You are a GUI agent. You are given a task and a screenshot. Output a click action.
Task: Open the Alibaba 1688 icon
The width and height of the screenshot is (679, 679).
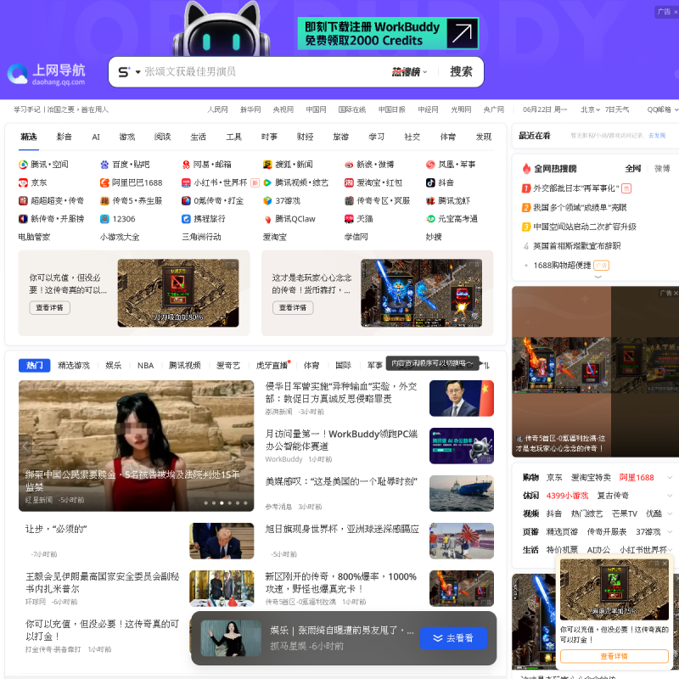click(x=104, y=182)
